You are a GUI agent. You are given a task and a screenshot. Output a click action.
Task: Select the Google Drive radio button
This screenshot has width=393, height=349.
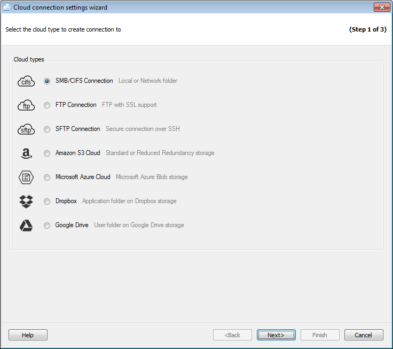click(47, 226)
